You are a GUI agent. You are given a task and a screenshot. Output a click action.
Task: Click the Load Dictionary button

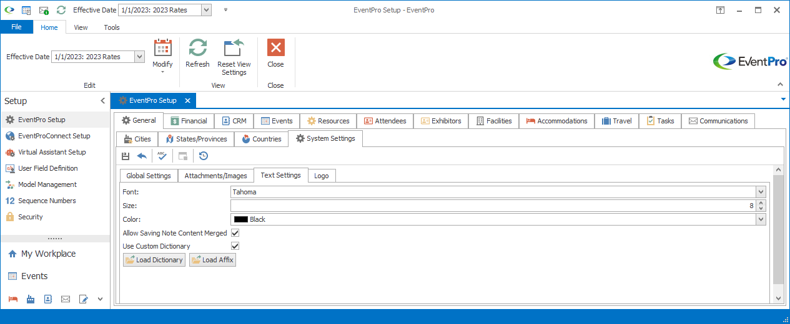pyautogui.click(x=154, y=260)
